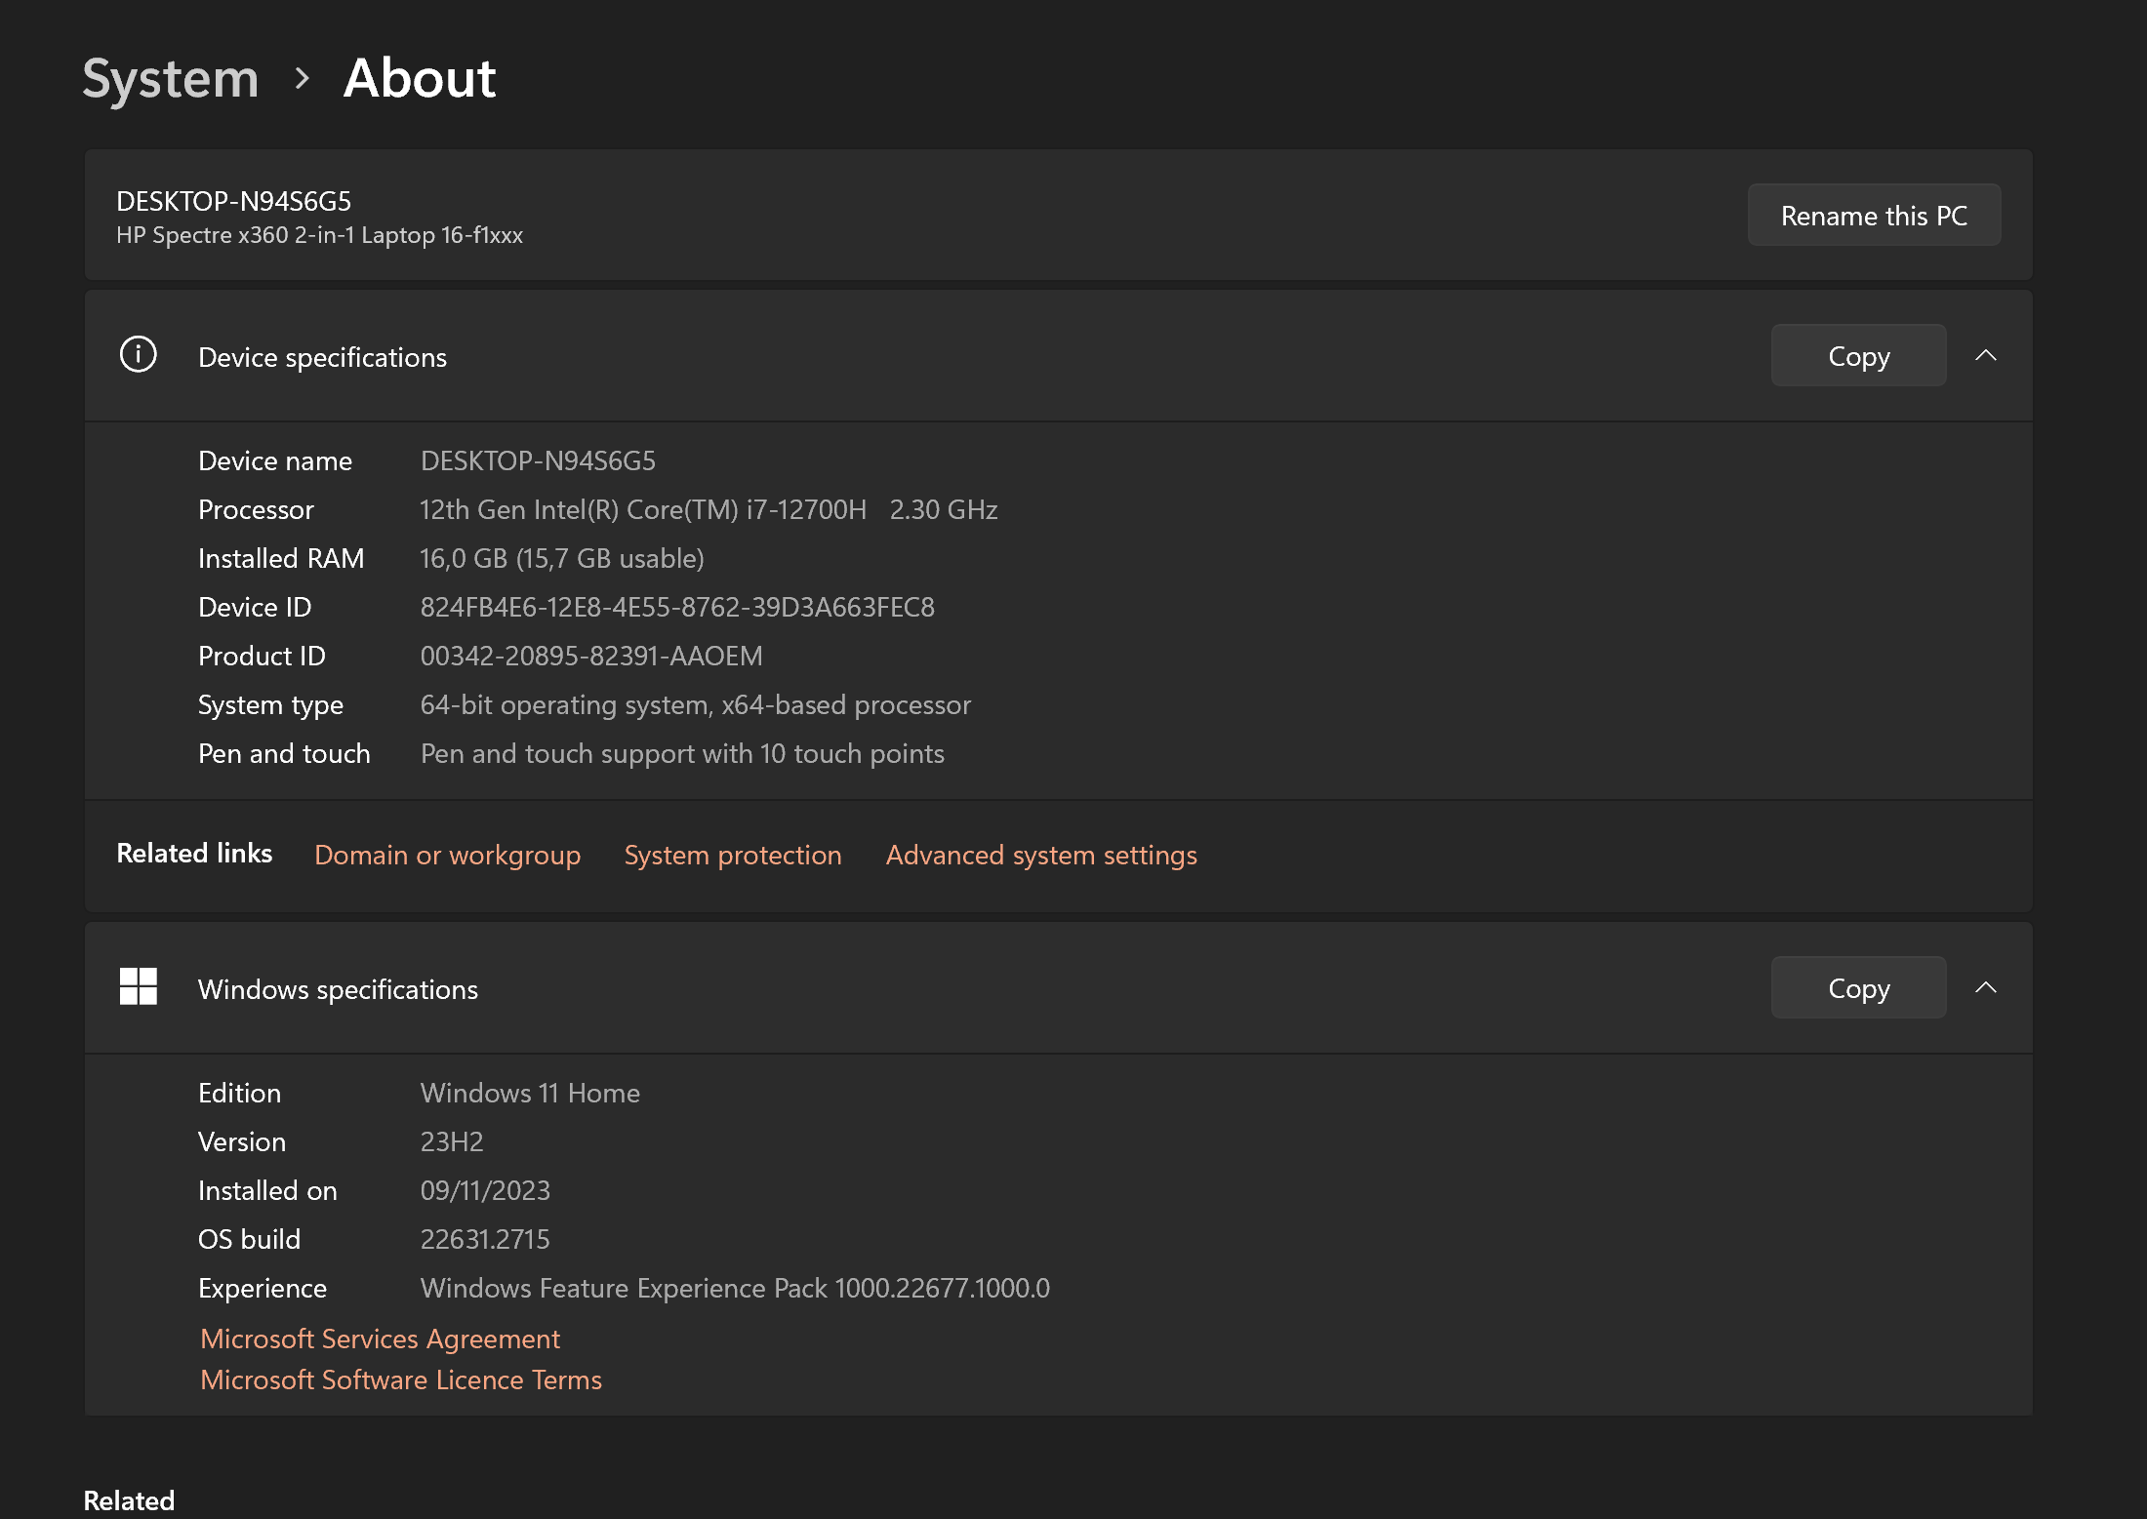The width and height of the screenshot is (2147, 1519).
Task: Collapse the Device specifications section chevron
Action: click(x=1985, y=355)
